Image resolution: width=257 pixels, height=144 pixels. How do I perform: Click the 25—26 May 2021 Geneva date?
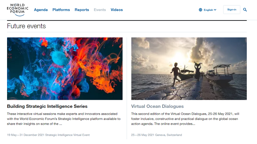click(156, 135)
